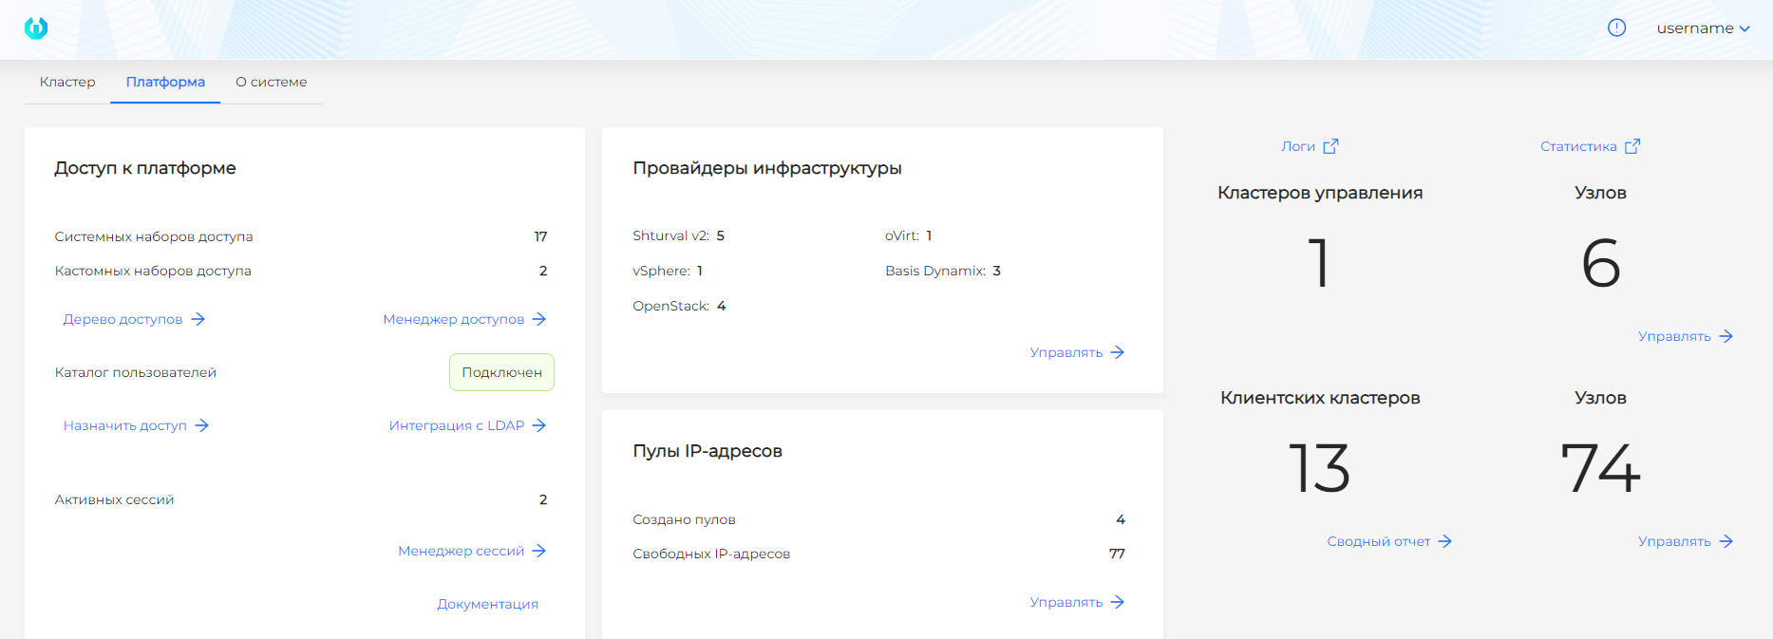Click Управлять under client cluster nodes count 74
1773x639 pixels.
tap(1674, 541)
